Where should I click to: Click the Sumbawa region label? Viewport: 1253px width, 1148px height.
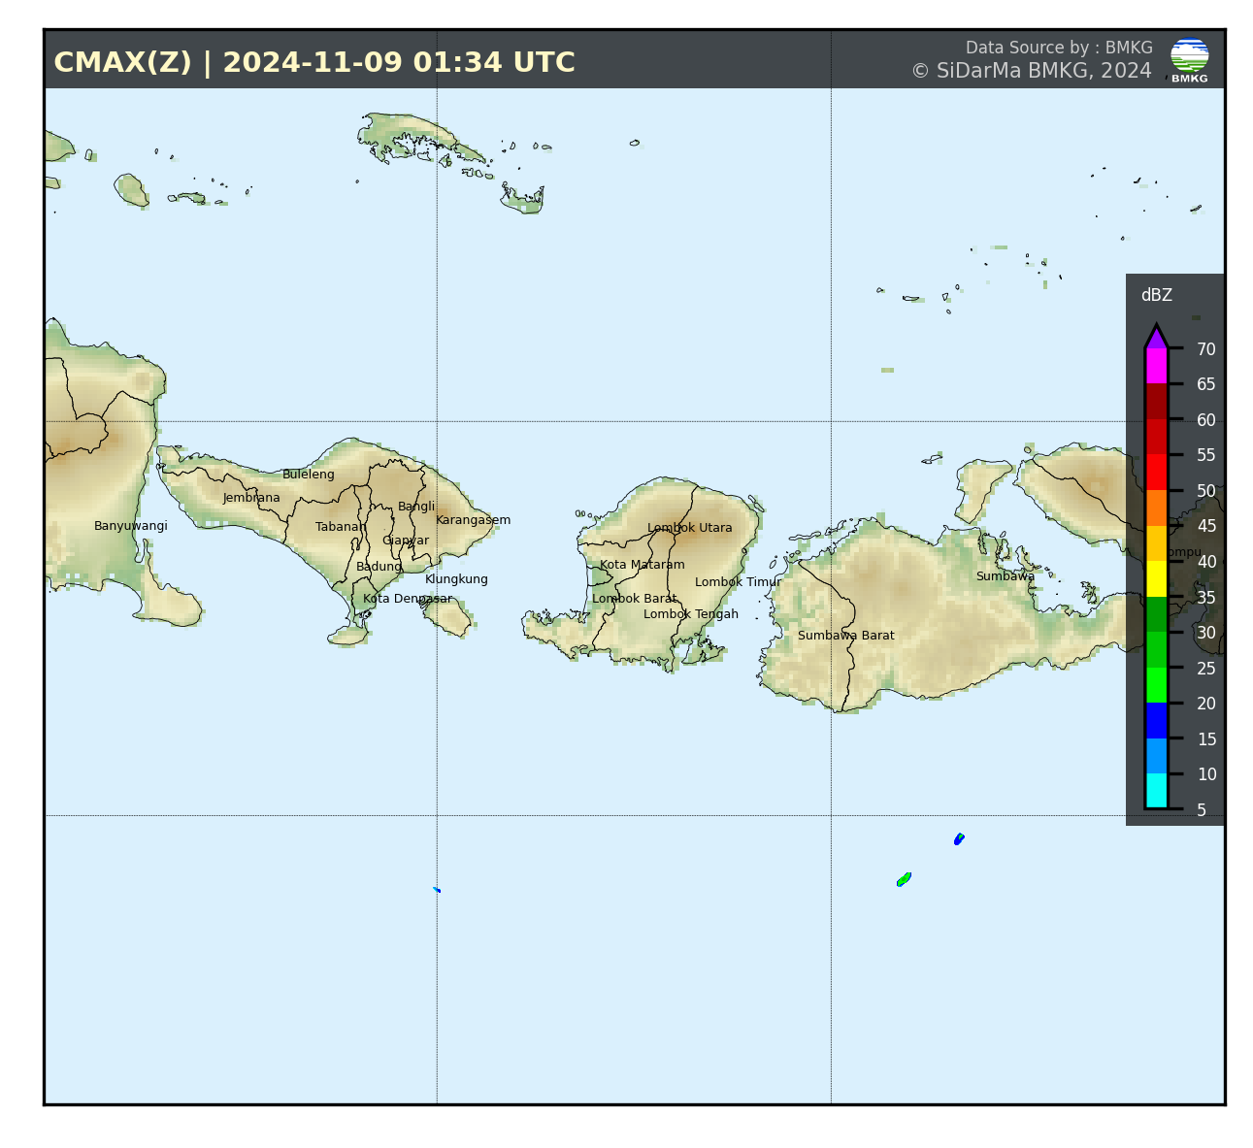click(x=1006, y=576)
